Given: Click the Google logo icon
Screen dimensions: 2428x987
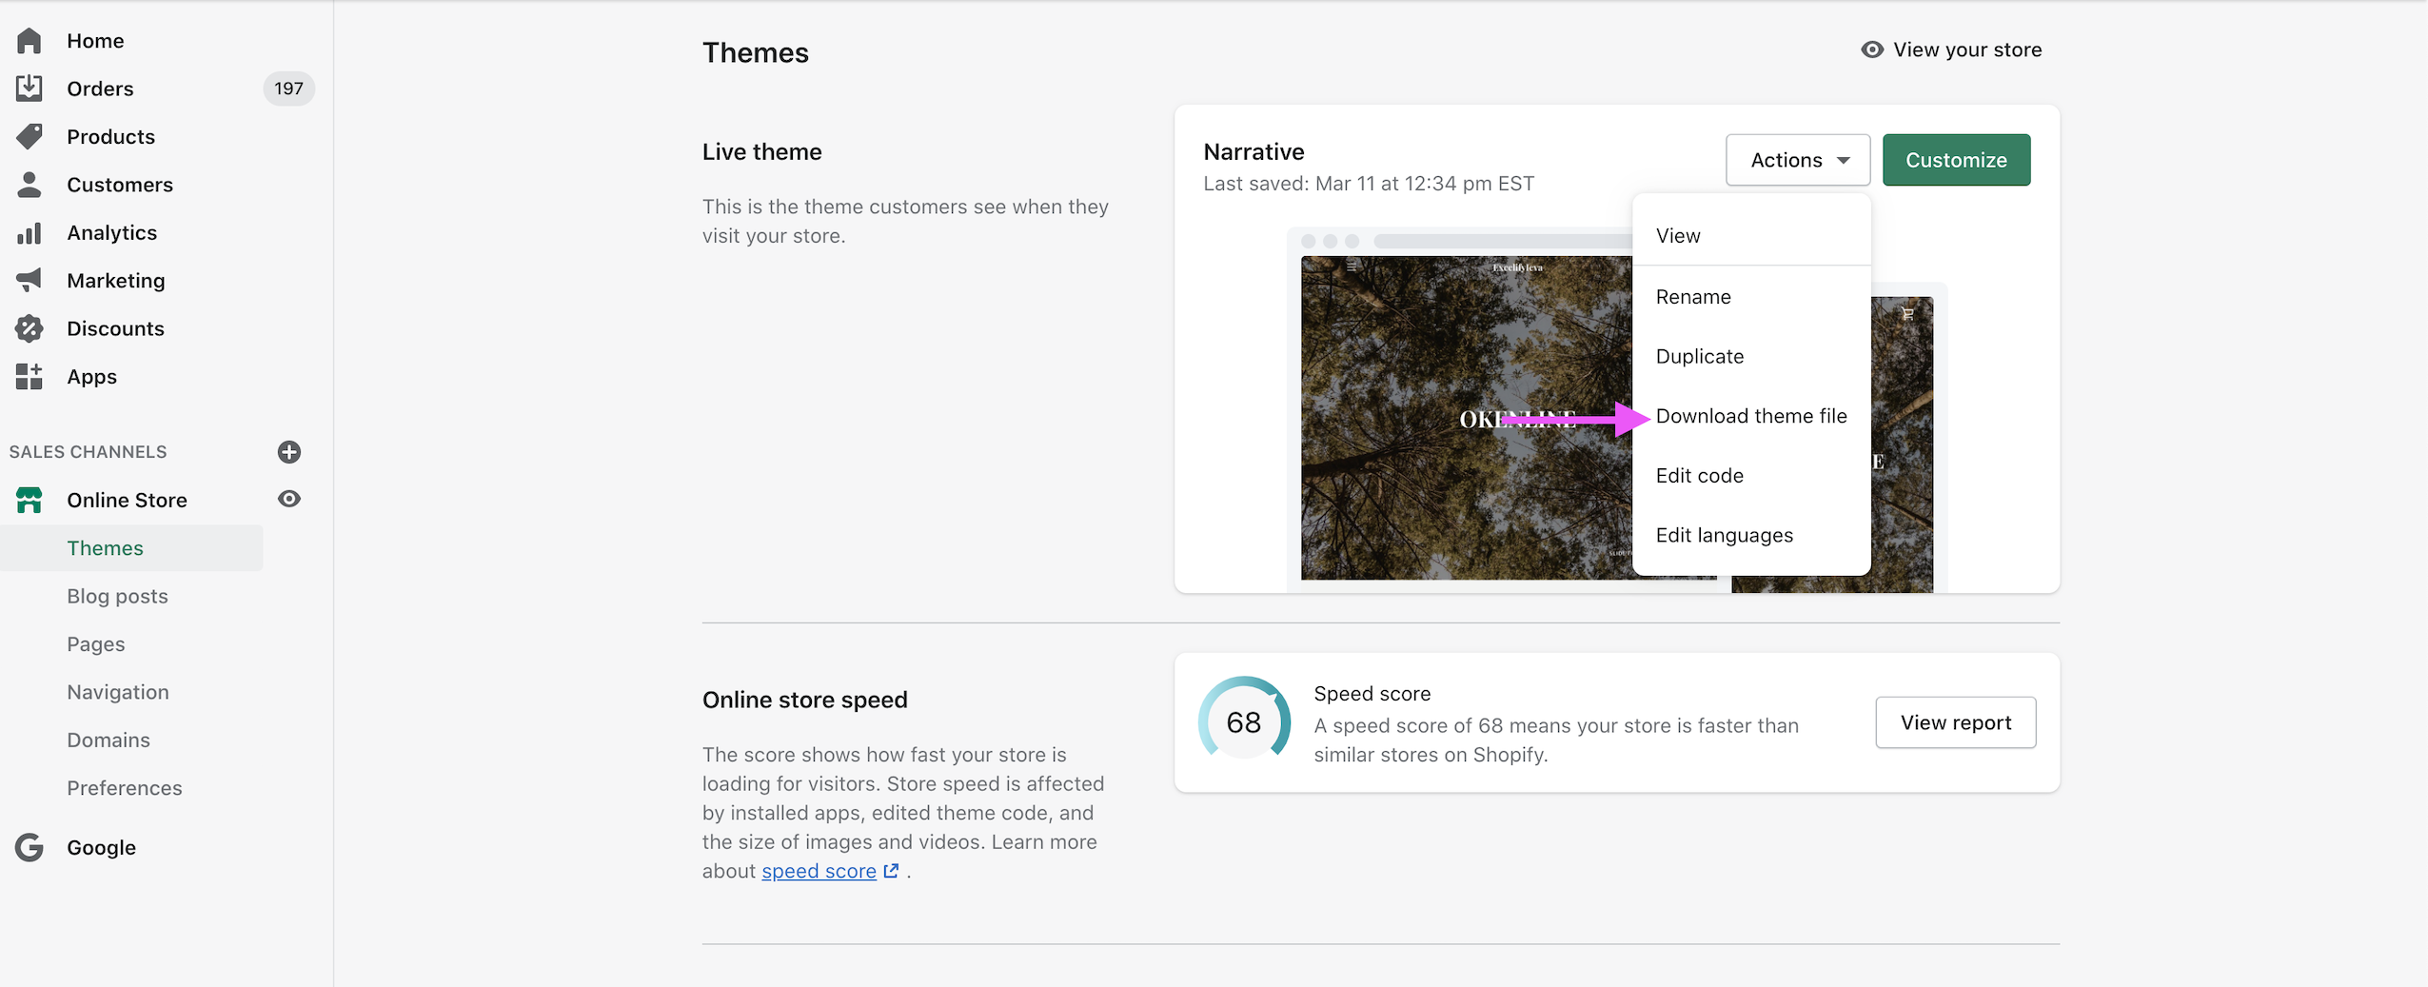Looking at the screenshot, I should click(30, 847).
